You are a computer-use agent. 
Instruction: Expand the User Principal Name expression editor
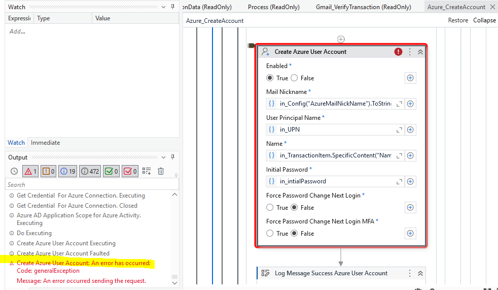tap(399, 130)
